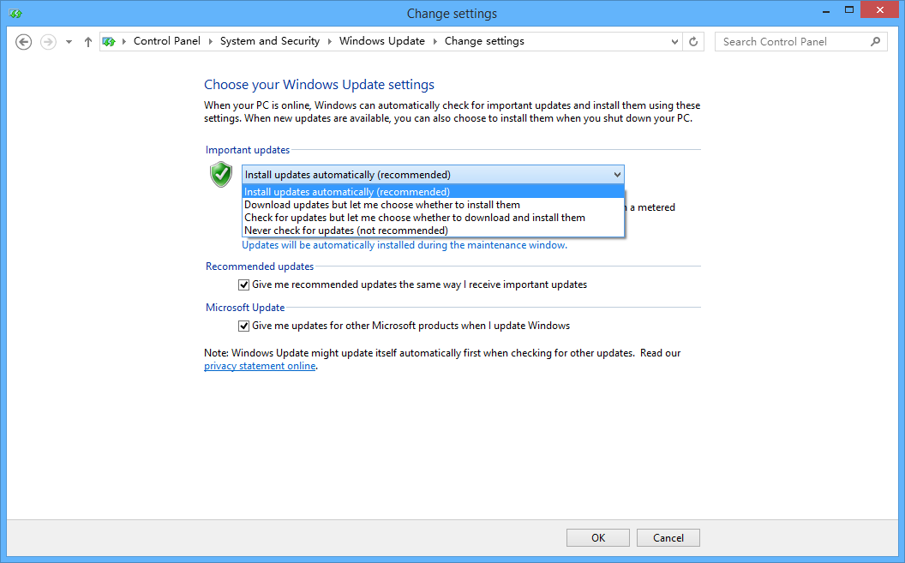
Task: Select Never check for updates option
Action: tap(433, 231)
